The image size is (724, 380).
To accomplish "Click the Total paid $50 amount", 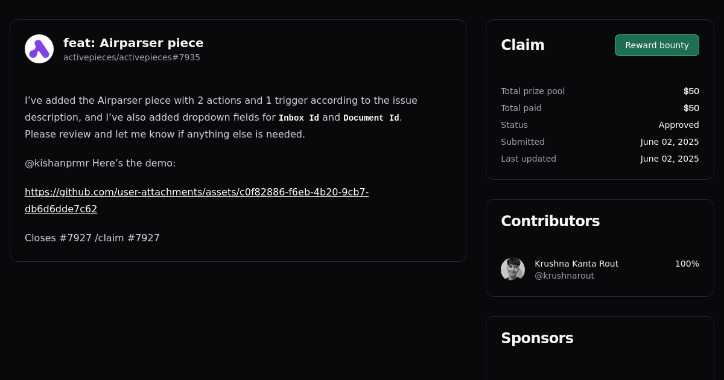I will click(691, 108).
